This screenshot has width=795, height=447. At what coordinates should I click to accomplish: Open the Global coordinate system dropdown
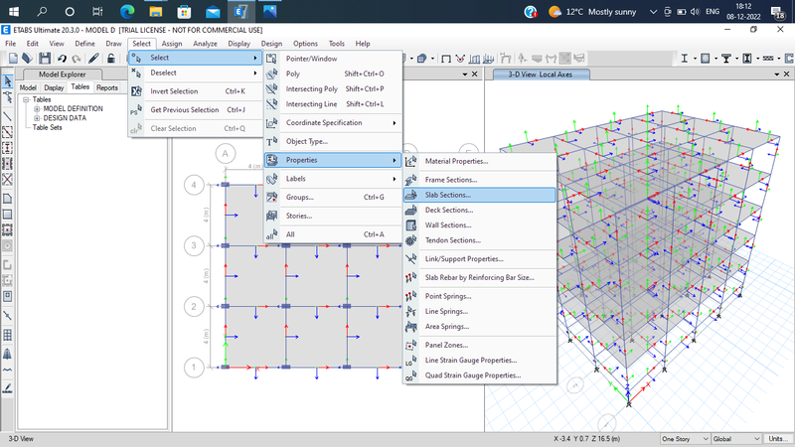pos(736,439)
